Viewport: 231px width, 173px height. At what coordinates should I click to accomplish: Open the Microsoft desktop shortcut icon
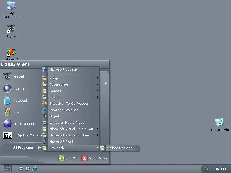(x=12, y=53)
